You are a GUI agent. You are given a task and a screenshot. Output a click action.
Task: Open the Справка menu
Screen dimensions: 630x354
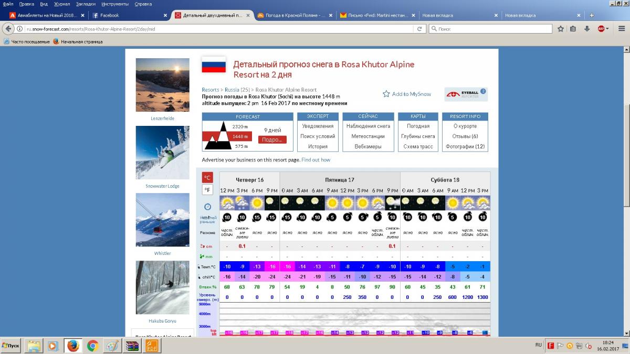point(143,4)
